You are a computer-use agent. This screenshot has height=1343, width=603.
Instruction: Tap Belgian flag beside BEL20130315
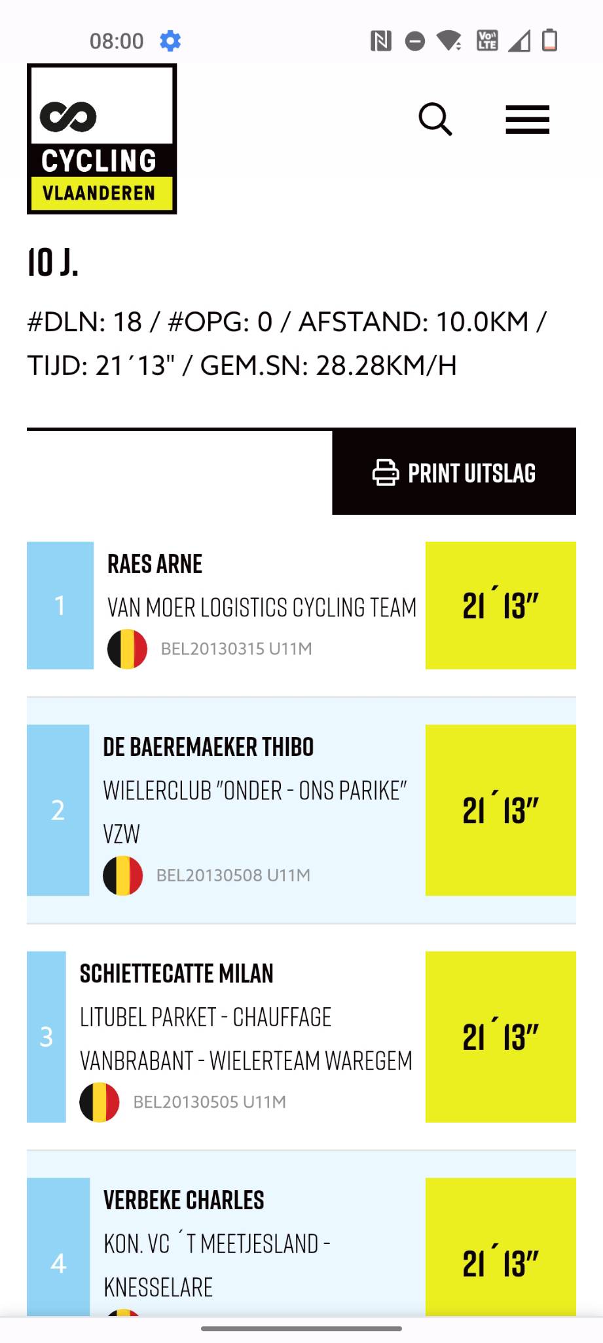click(x=127, y=649)
